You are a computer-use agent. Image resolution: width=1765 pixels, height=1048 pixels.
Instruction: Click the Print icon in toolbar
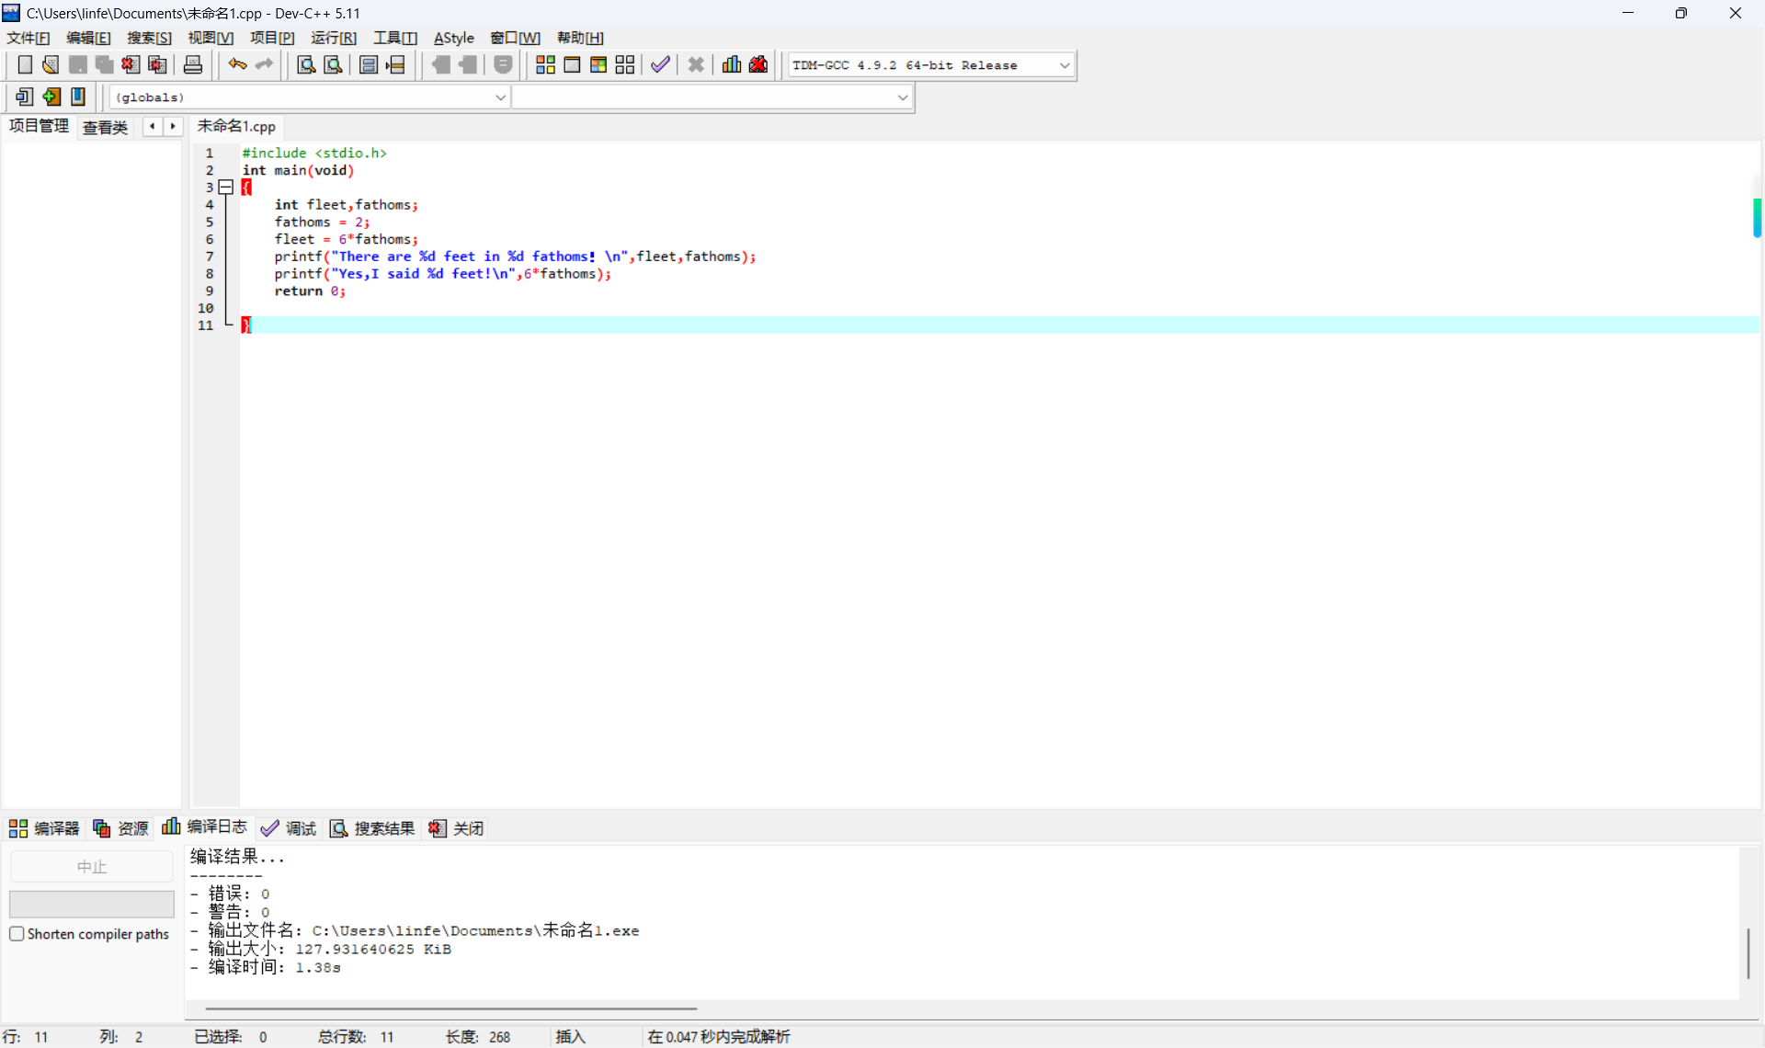coord(193,64)
